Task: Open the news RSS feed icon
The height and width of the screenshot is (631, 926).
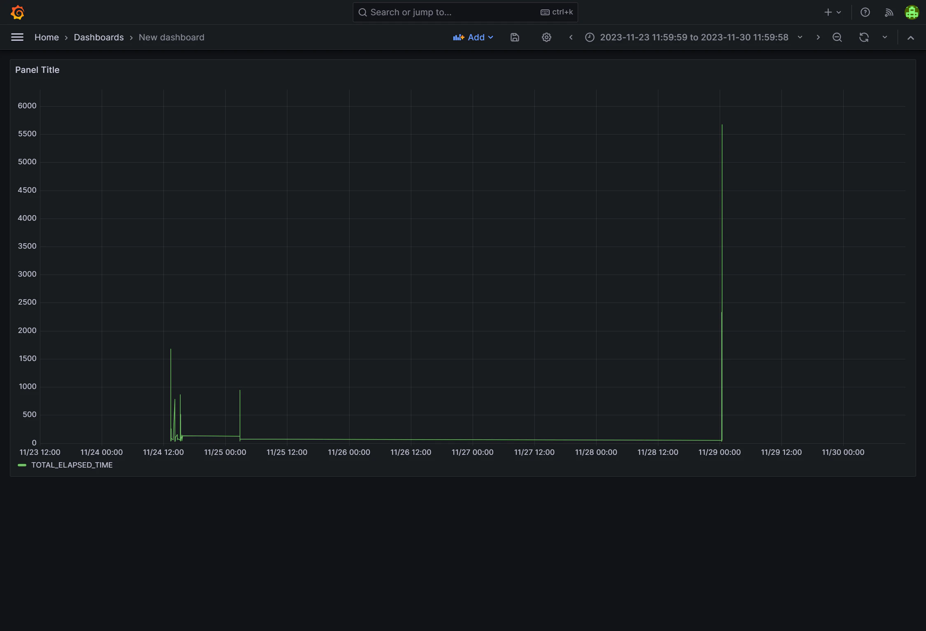Action: point(889,12)
